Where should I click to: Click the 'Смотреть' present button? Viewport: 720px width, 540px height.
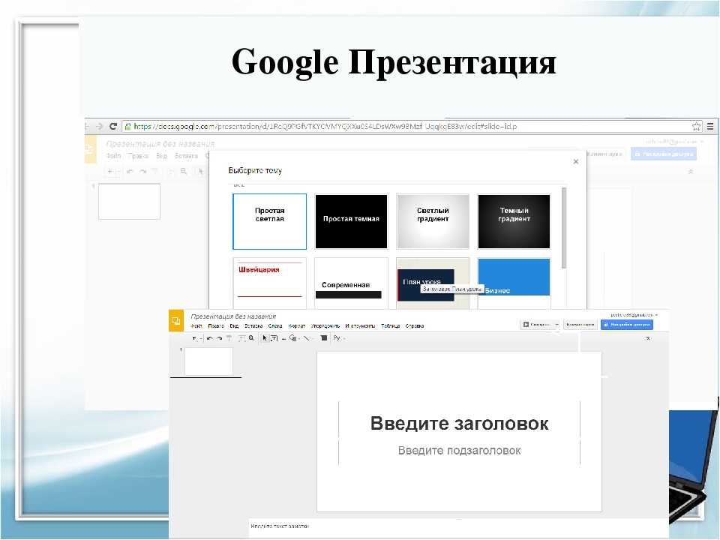click(537, 325)
